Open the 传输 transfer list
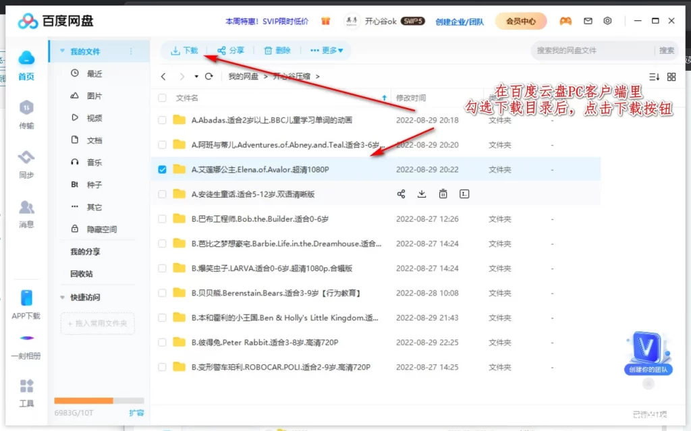691x431 pixels. (26, 115)
